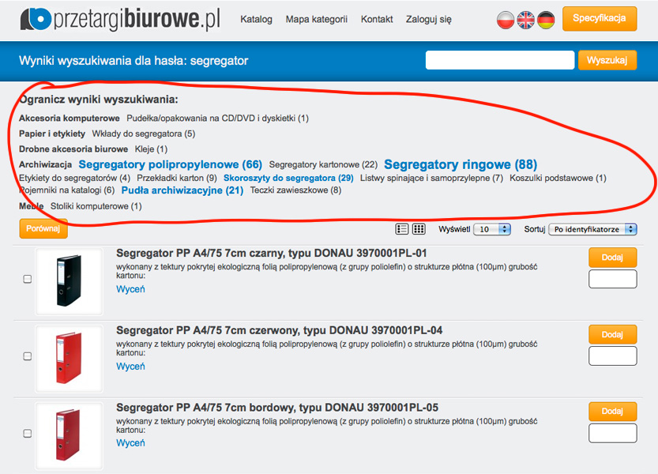Click the Porównaj compare button

pos(43,228)
